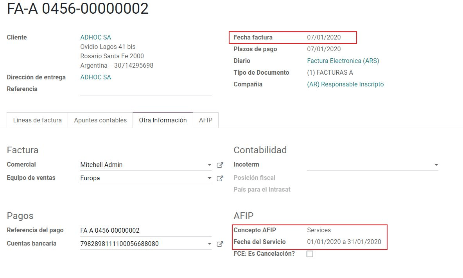This screenshot has height=278, width=463.
Task: Expand the Comercial dropdown arrow
Action: click(210, 165)
